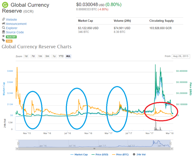
Task: Set chart zoom to 1m
Action: coord(40,56)
